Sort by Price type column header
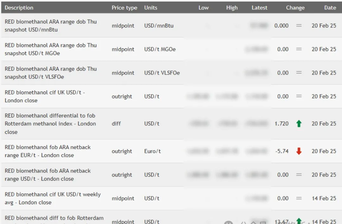The image size is (342, 224). coord(124,8)
